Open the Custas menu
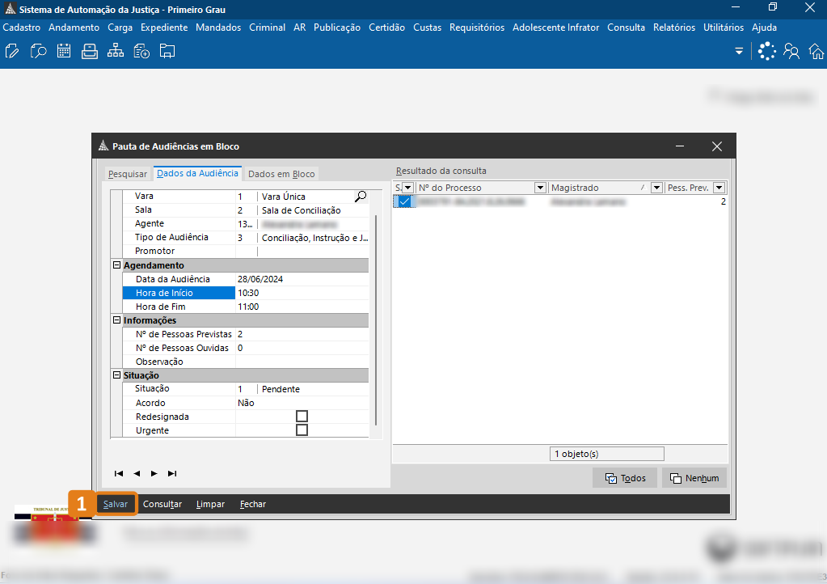 point(427,28)
